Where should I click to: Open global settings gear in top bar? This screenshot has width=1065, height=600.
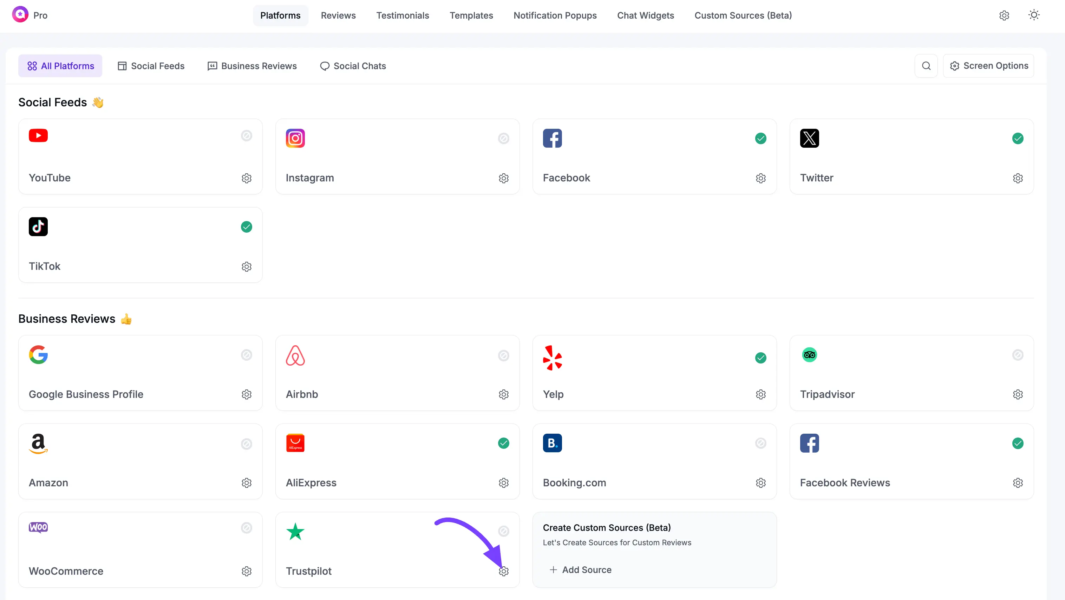point(1004,15)
